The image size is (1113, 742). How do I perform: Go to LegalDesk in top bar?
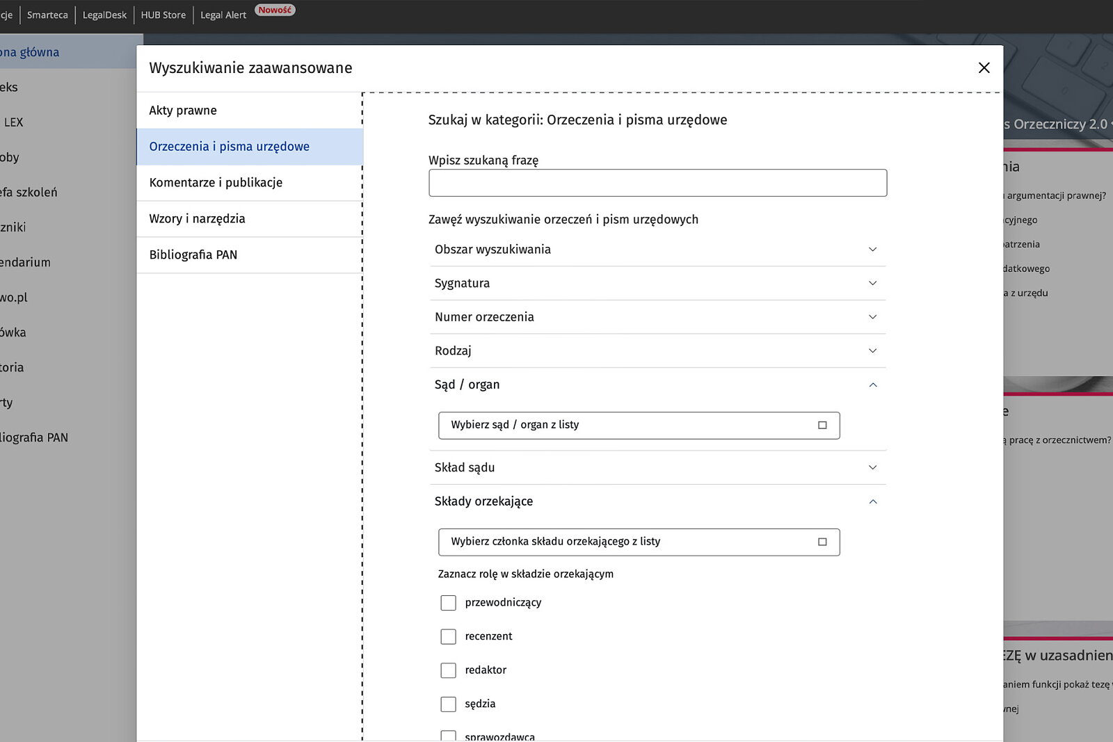(104, 15)
